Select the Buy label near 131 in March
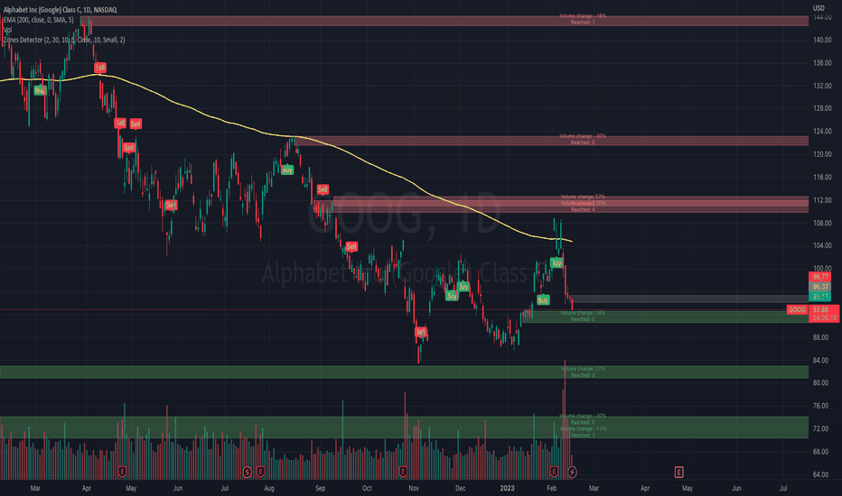The width and height of the screenshot is (842, 496). (x=40, y=90)
